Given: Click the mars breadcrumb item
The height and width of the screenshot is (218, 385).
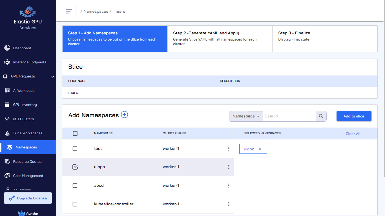Looking at the screenshot, I should pyautogui.click(x=120, y=11).
